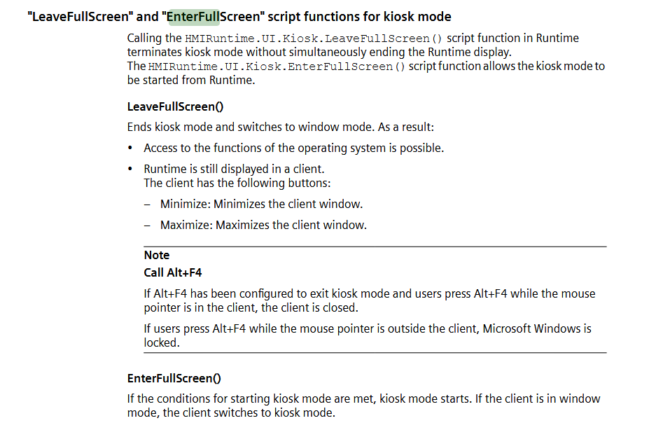Viewport: 649px width, 430px height.
Task: Click the bold LeaveFullScreen() subheading
Action: pos(175,107)
